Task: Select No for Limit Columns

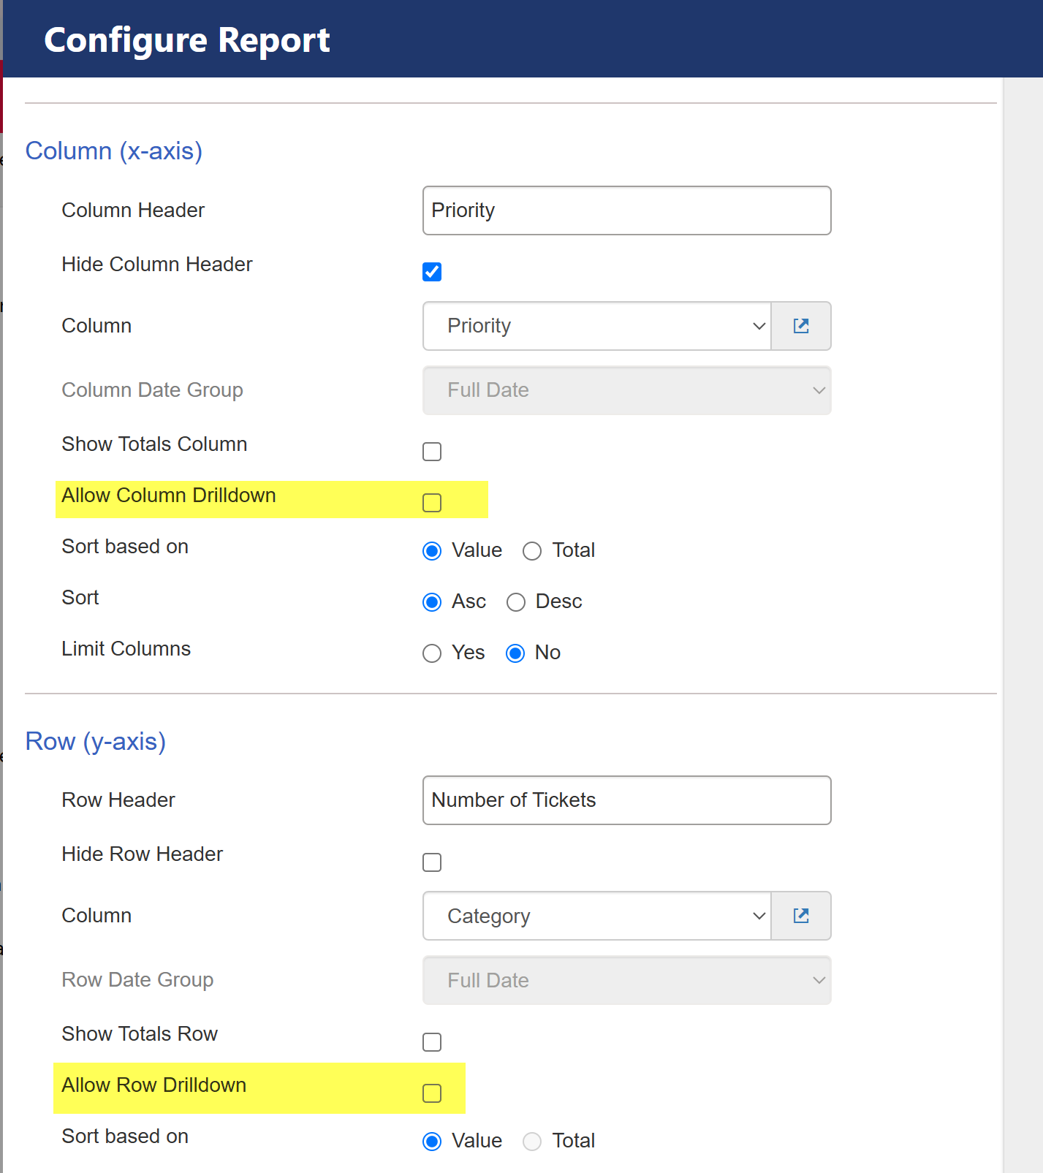Action: pyautogui.click(x=515, y=653)
